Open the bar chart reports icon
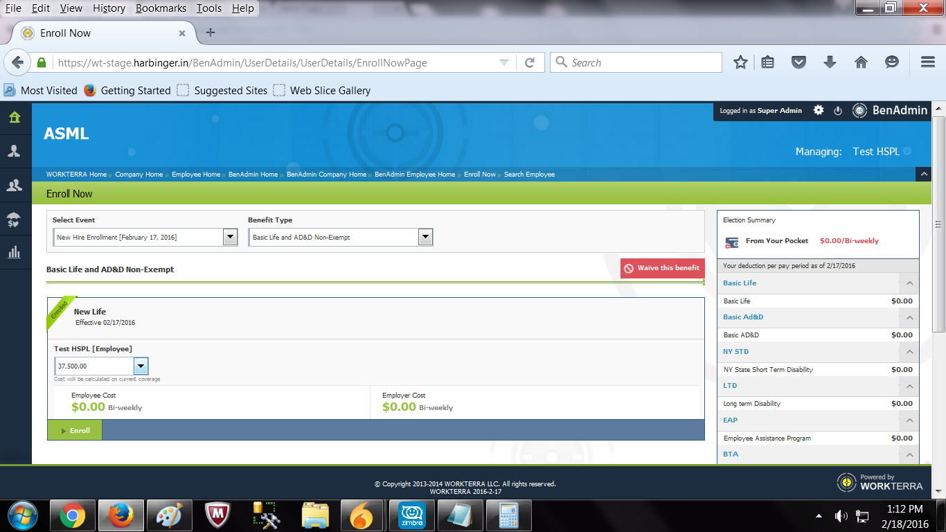Image resolution: width=946 pixels, height=532 pixels. pyautogui.click(x=15, y=253)
